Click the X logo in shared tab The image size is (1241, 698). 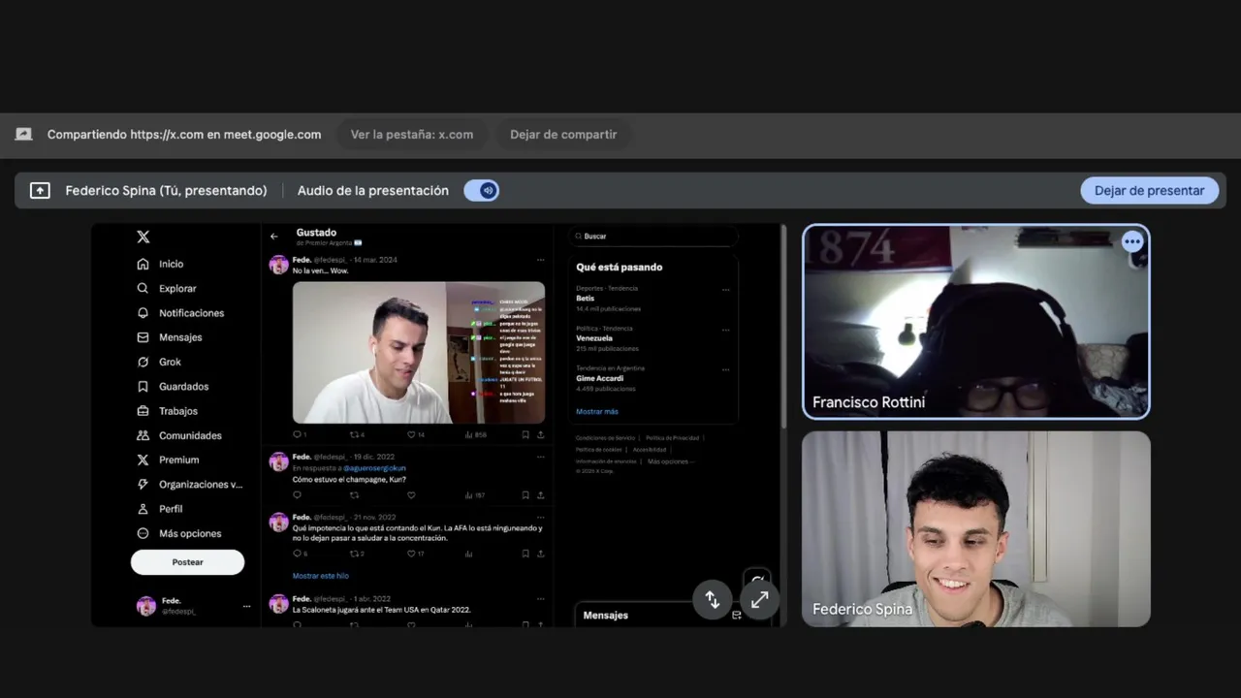[x=143, y=237]
